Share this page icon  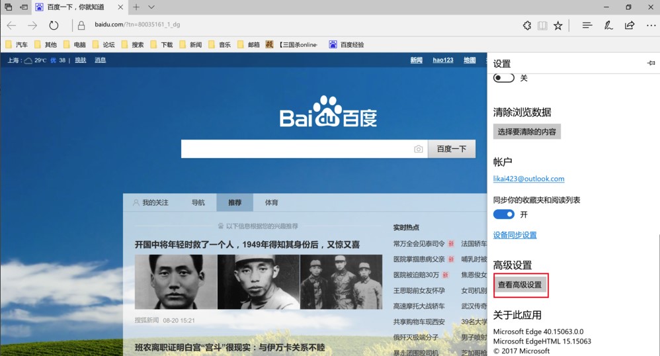click(x=630, y=26)
